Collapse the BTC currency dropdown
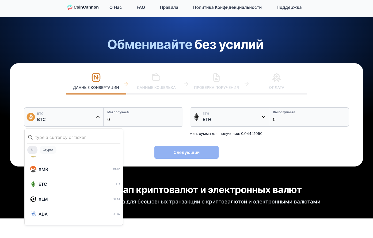 [98, 117]
